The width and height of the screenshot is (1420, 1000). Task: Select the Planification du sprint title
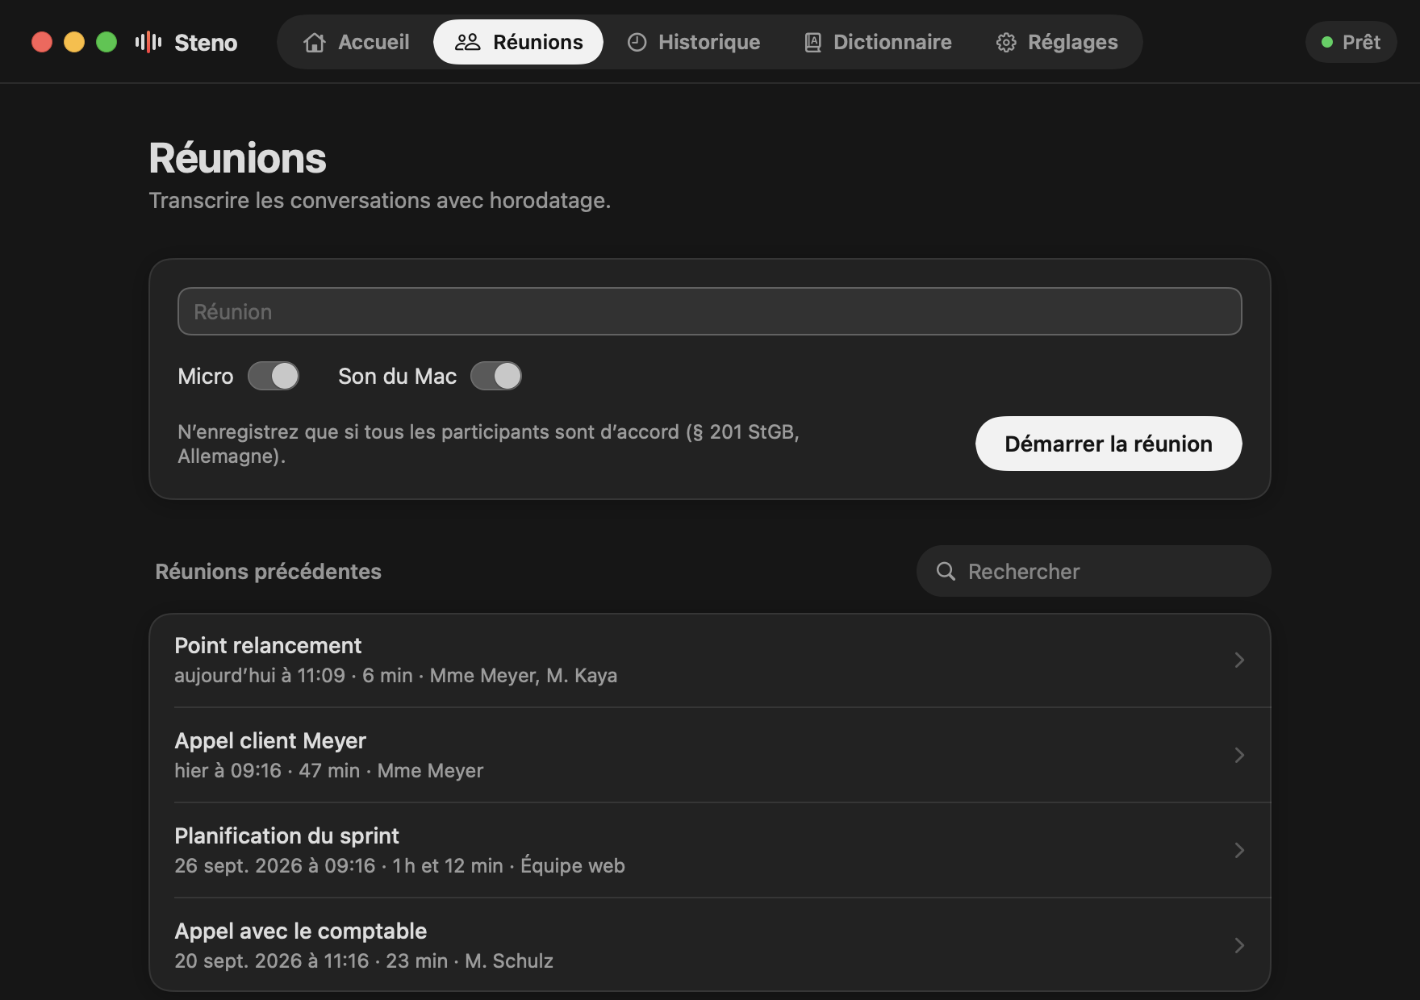click(x=286, y=835)
